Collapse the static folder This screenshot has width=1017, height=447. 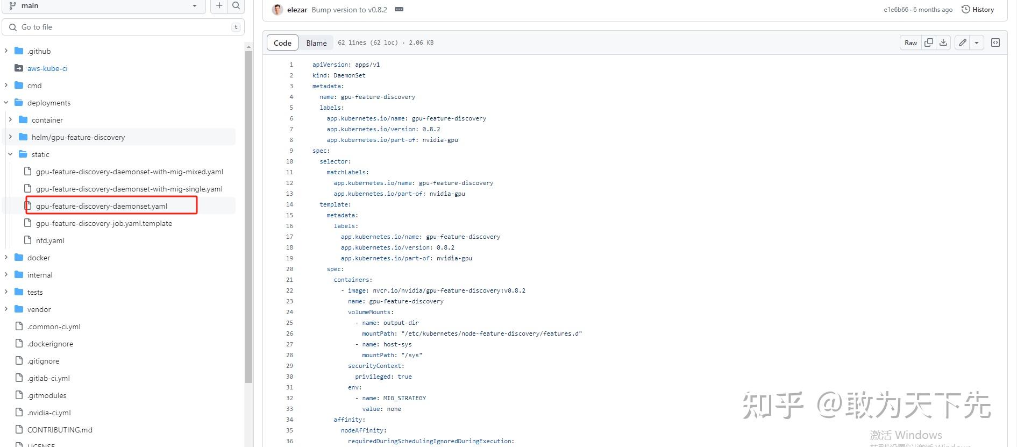click(10, 154)
